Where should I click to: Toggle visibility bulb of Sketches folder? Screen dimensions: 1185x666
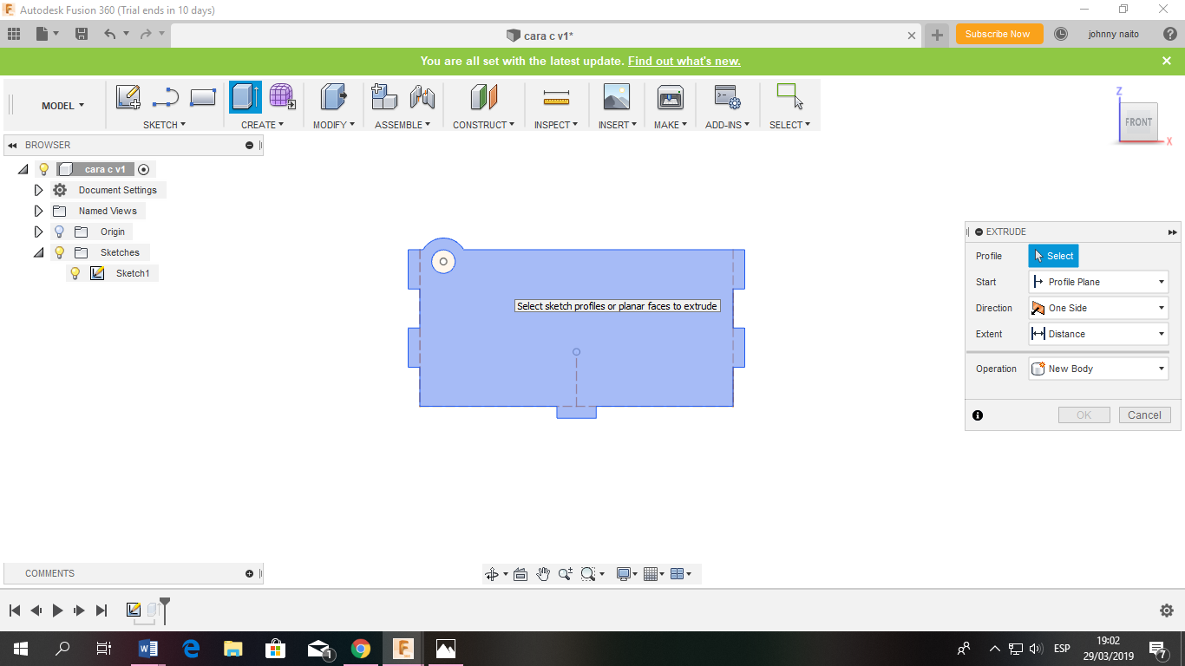(59, 252)
